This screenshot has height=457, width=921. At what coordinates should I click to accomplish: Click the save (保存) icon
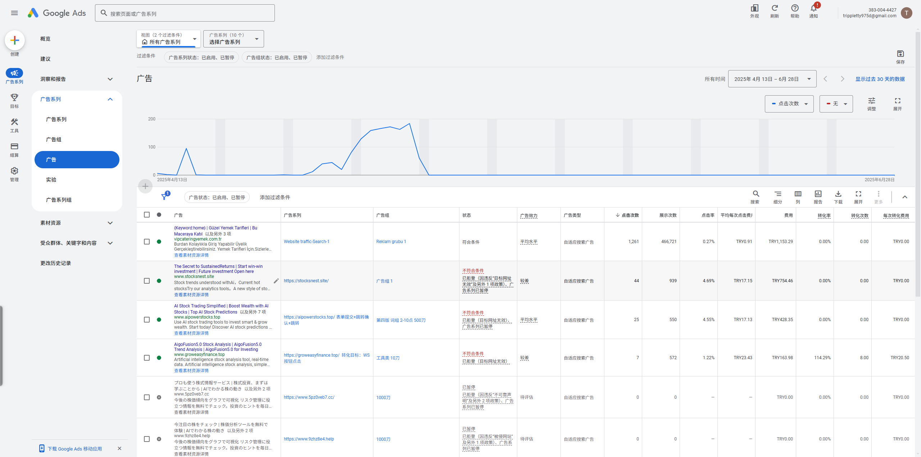click(900, 54)
